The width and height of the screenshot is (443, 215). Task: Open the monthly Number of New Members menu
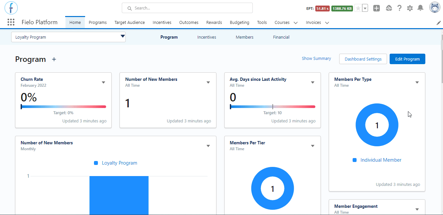(x=208, y=146)
